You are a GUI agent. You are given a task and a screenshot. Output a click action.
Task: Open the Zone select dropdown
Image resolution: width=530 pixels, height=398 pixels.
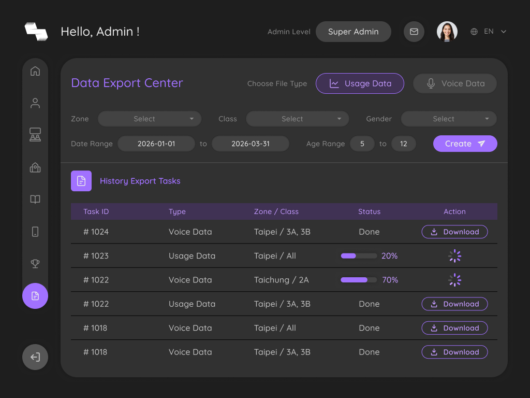(x=150, y=119)
